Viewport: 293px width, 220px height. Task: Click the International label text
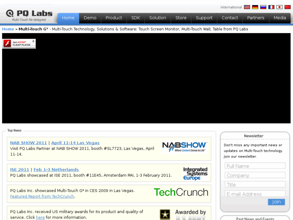pyautogui.click(x=231, y=7)
